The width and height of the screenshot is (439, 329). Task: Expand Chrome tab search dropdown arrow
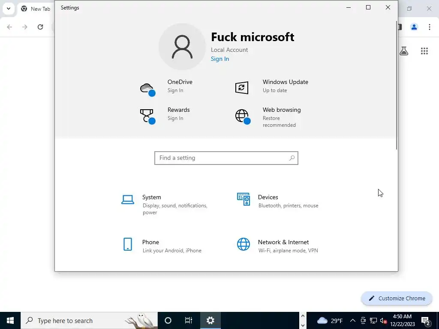[x=9, y=9]
